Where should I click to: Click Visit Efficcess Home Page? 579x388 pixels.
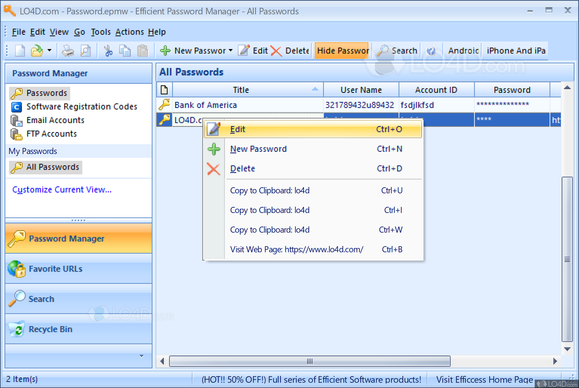point(484,379)
